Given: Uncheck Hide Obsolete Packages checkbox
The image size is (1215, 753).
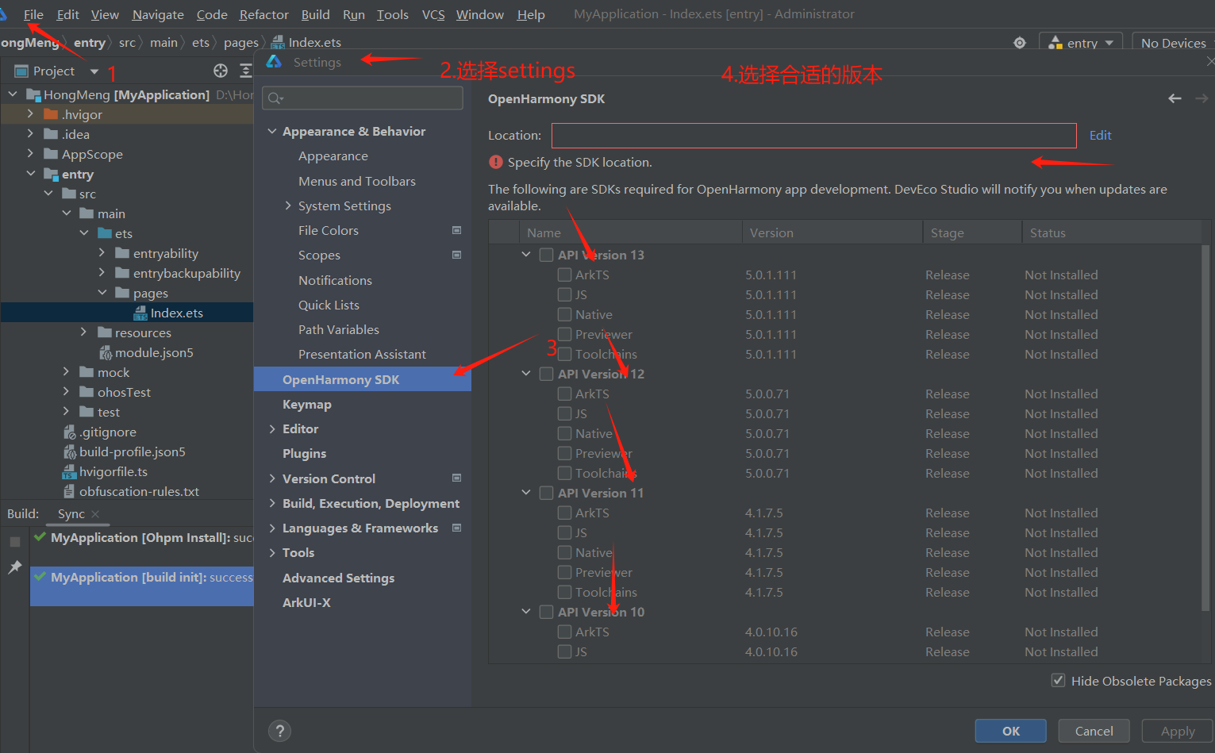Looking at the screenshot, I should pos(1058,681).
